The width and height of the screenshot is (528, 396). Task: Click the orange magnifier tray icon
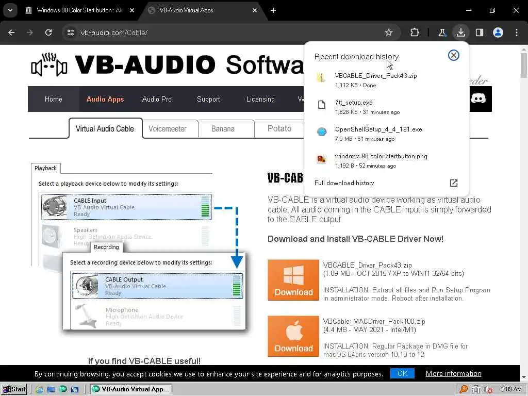(x=464, y=389)
